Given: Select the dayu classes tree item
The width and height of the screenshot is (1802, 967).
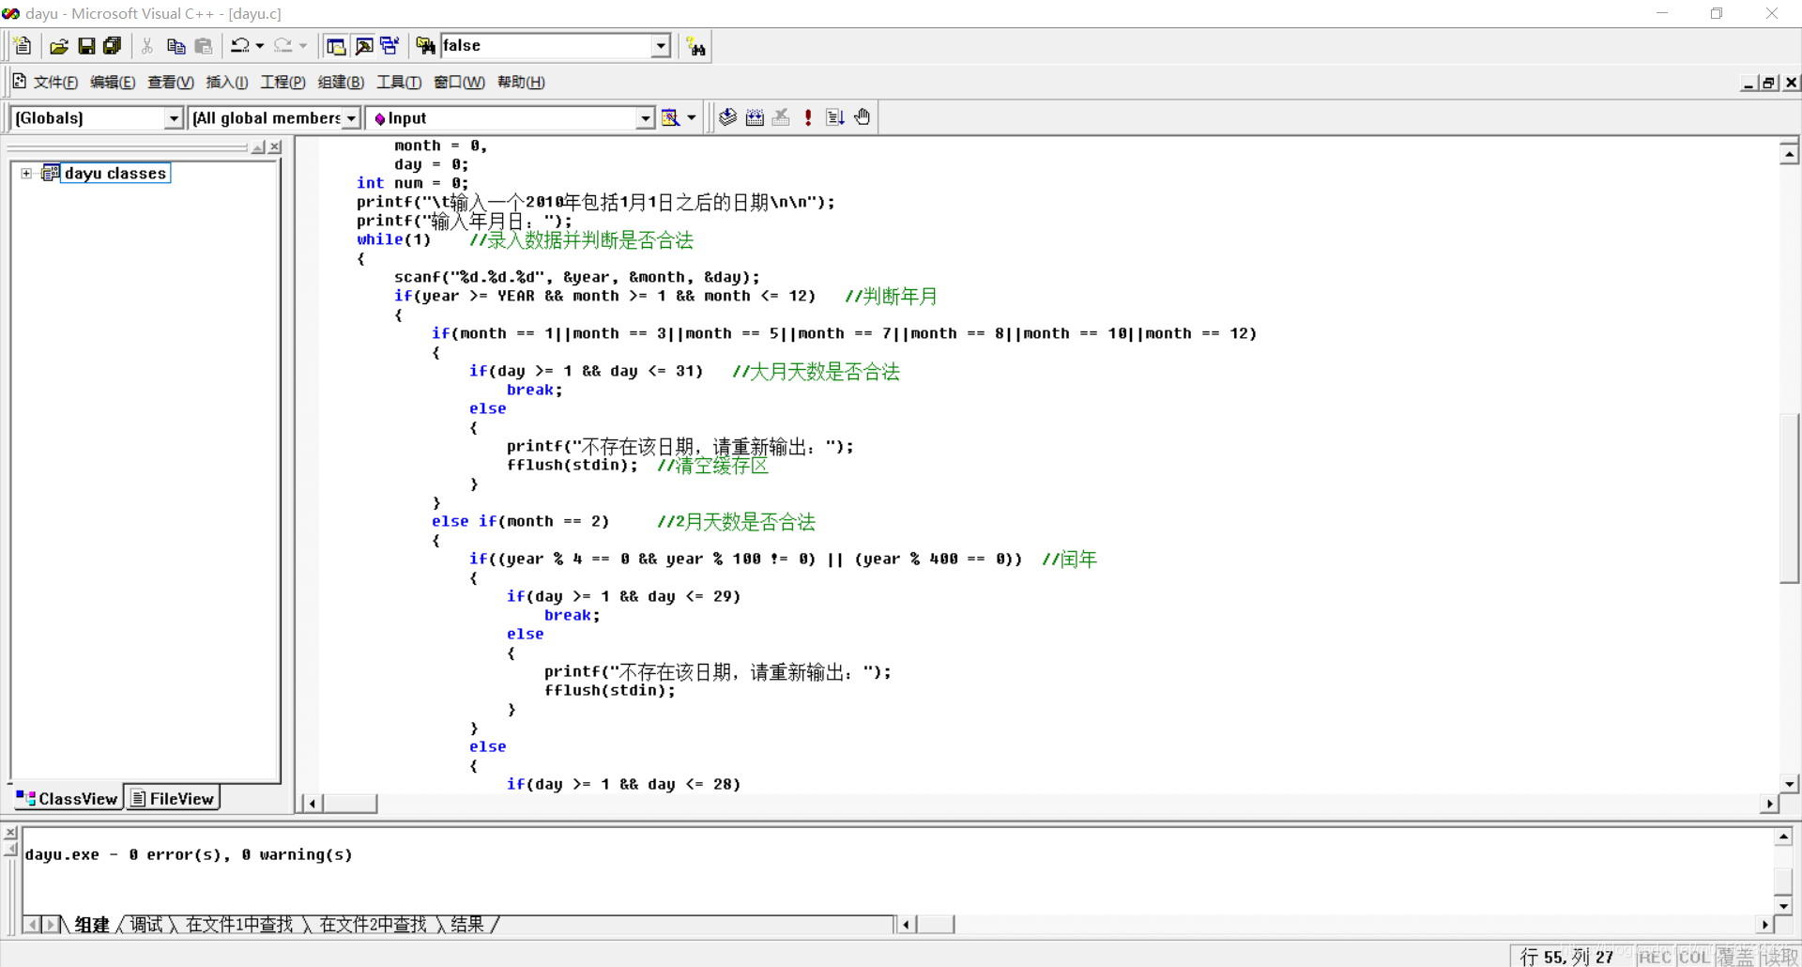Looking at the screenshot, I should (115, 174).
